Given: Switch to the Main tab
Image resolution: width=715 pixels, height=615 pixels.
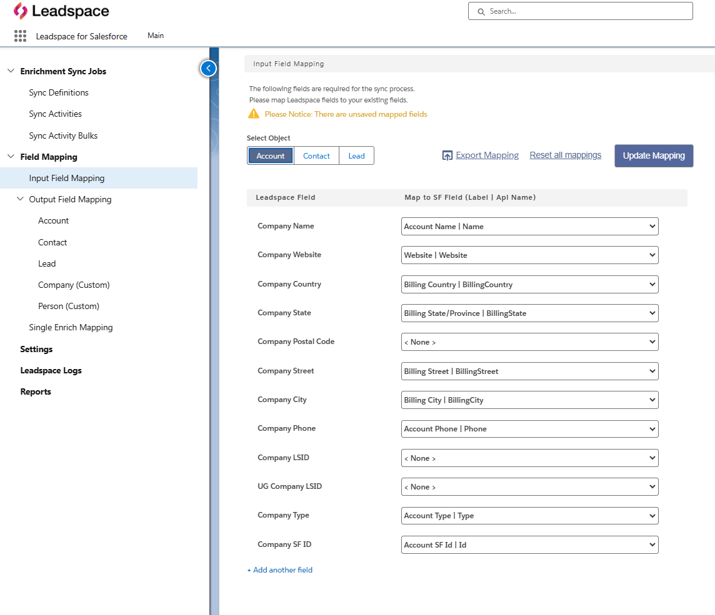Looking at the screenshot, I should point(156,36).
